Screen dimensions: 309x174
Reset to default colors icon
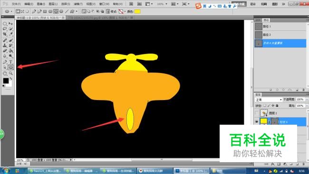[3, 86]
